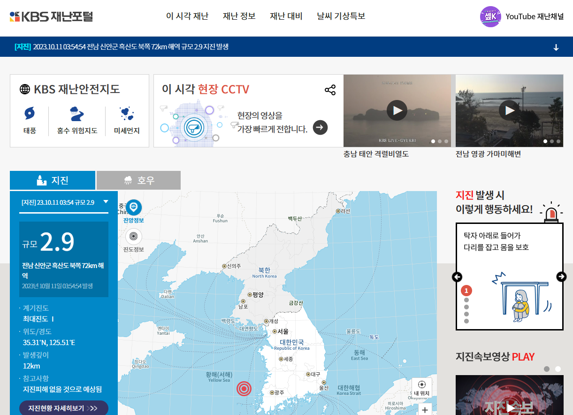Viewport: 573px width, 415px height.
Task: Open the 미세먼지 fine dust icon
Action: [x=127, y=121]
